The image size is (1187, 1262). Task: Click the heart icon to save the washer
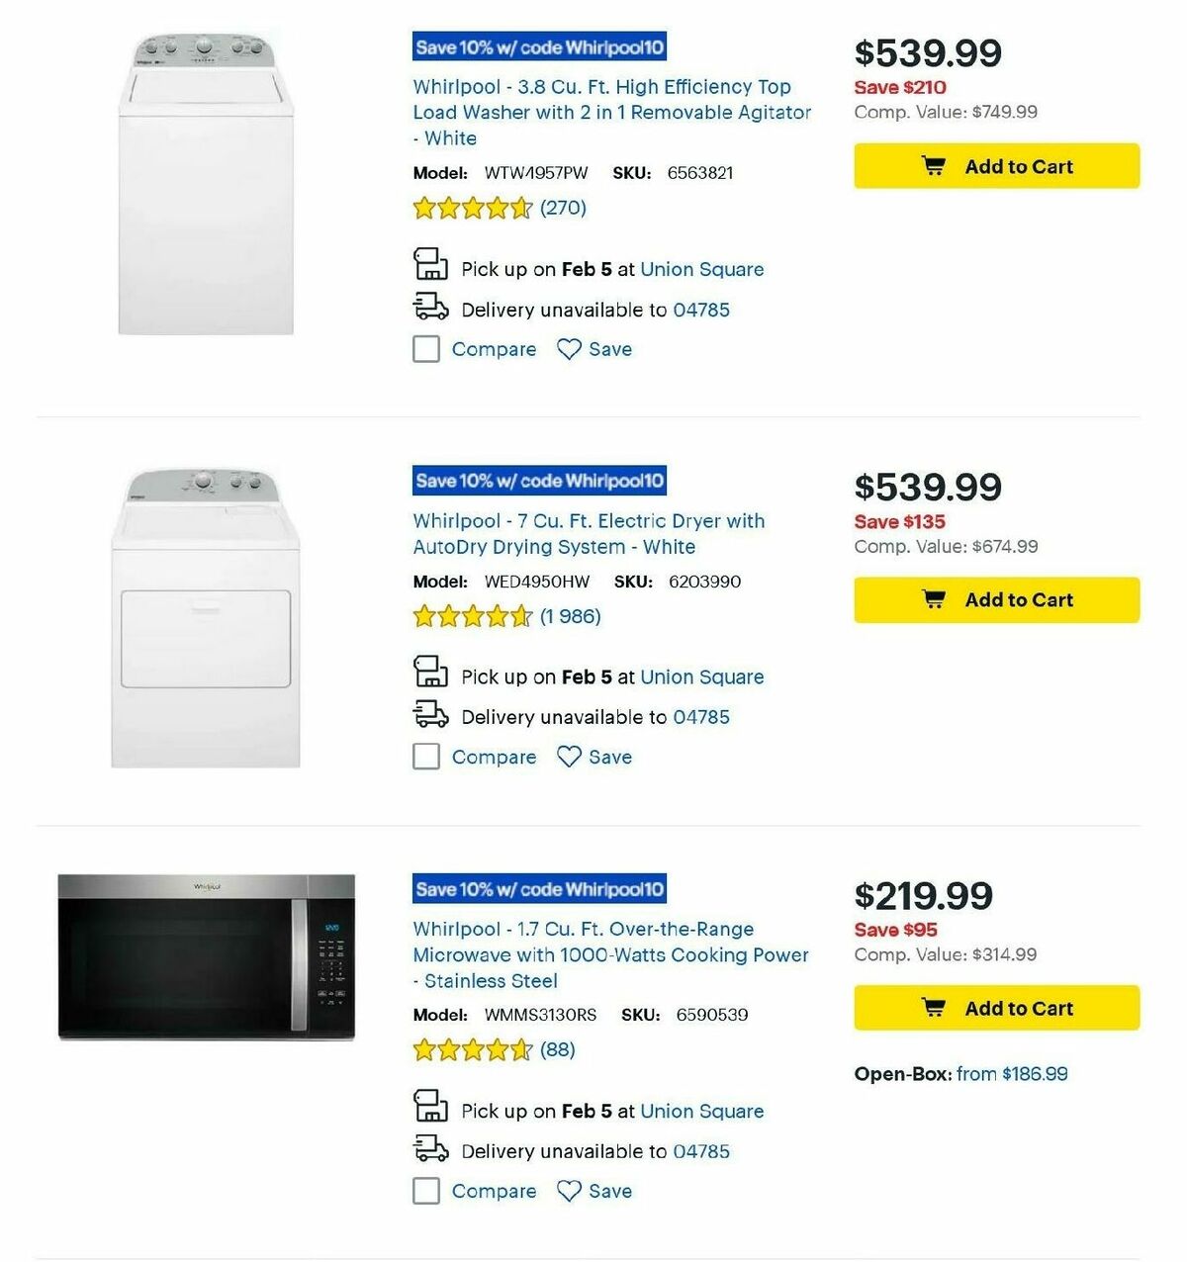click(567, 349)
